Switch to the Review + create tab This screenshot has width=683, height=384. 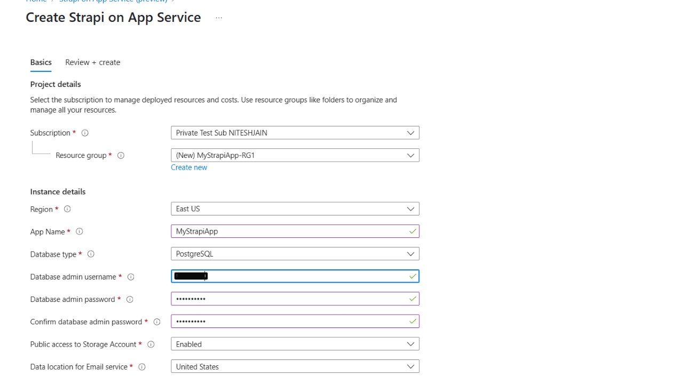[x=93, y=62]
